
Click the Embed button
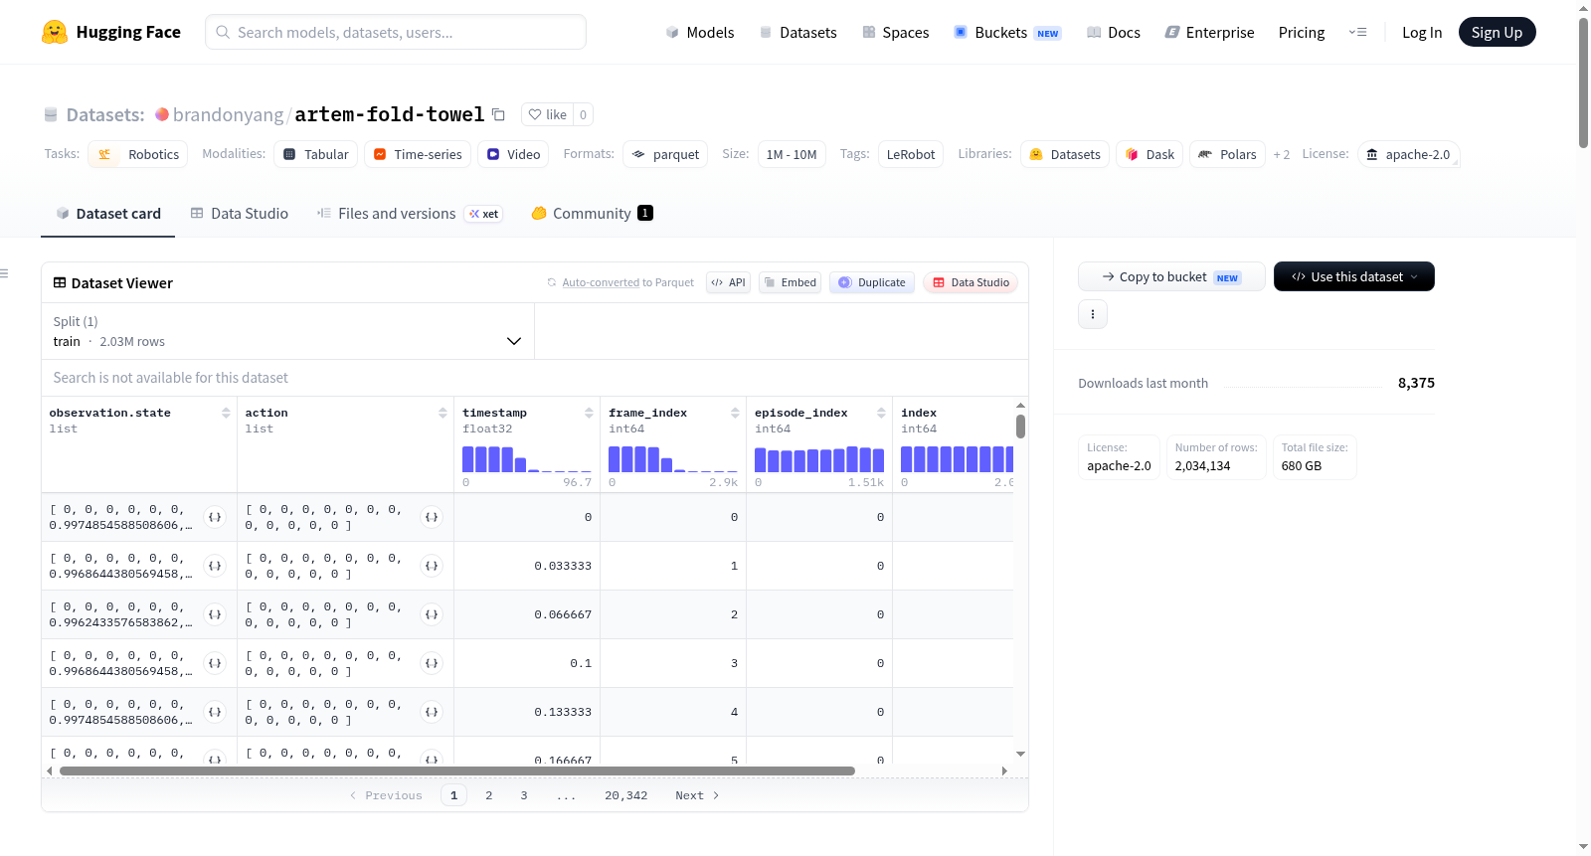coord(790,282)
